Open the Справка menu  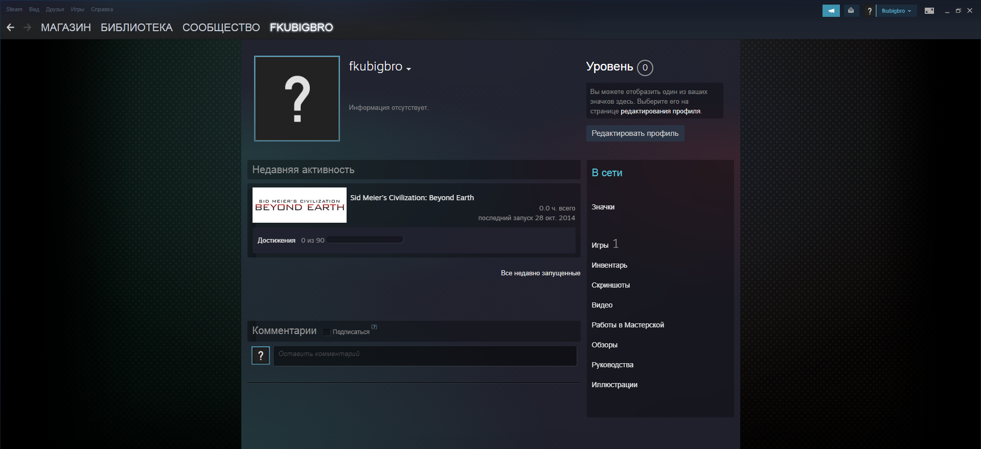pyautogui.click(x=102, y=9)
